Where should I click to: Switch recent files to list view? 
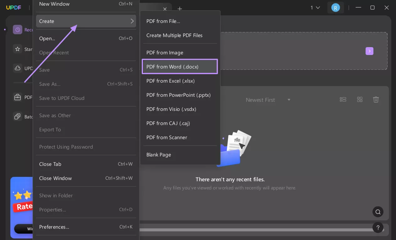pos(343,100)
